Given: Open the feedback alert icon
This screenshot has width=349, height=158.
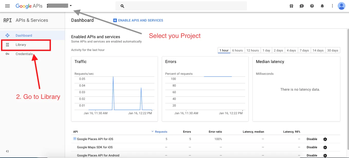Looking at the screenshot, I should (302, 6).
